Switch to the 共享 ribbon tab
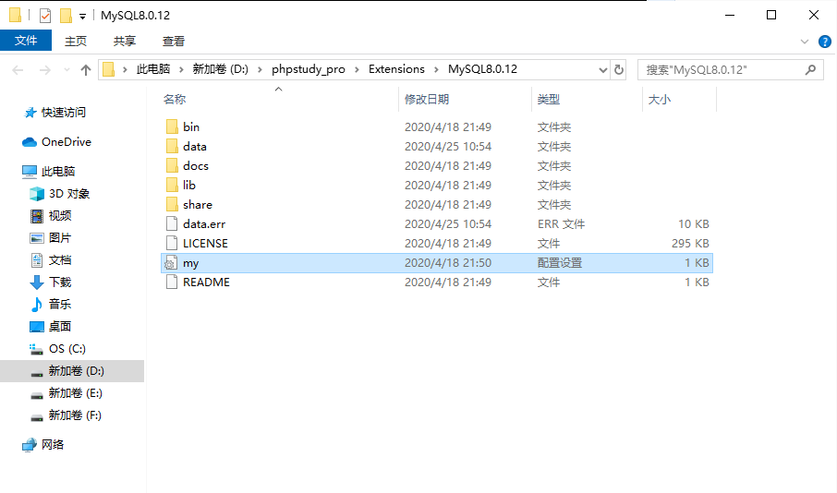This screenshot has height=493, width=837. point(125,41)
